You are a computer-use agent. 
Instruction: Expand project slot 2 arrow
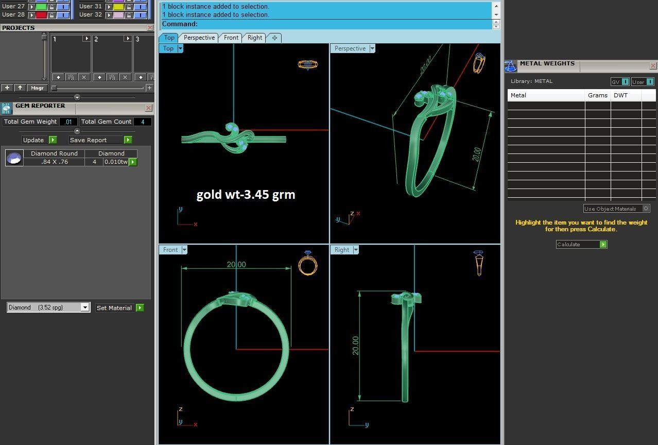click(127, 39)
